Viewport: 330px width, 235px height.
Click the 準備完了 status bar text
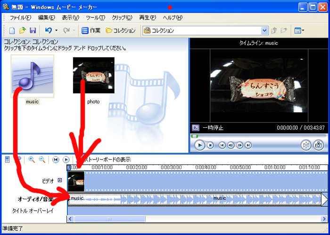[12, 228]
